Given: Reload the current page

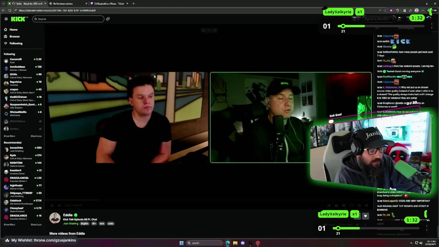Looking at the screenshot, I should [10, 10].
